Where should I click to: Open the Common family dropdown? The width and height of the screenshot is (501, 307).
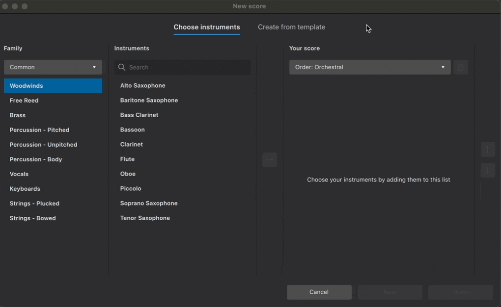[53, 67]
